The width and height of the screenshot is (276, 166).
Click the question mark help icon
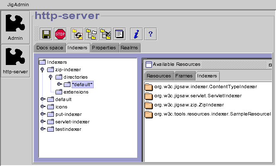150,34
